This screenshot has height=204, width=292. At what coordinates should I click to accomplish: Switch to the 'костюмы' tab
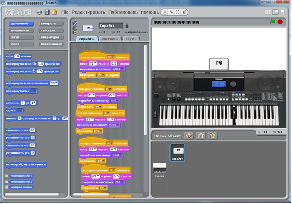pos(110,39)
